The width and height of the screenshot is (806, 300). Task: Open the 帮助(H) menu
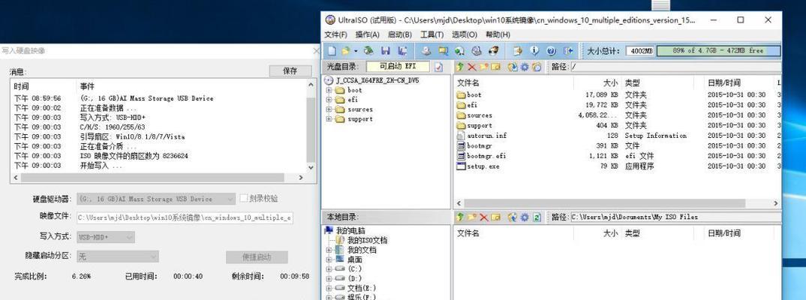point(498,34)
